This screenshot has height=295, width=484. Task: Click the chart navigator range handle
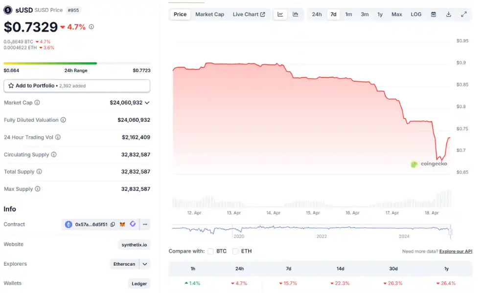pos(450,231)
